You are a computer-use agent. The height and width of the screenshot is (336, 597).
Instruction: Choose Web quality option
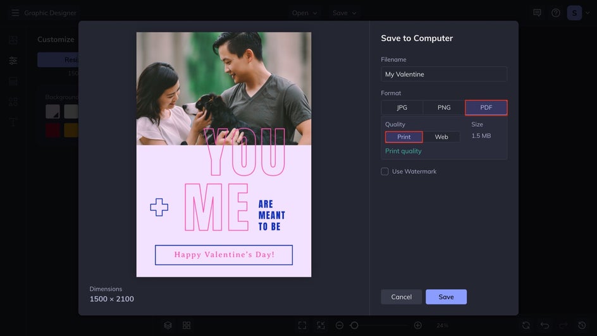click(x=441, y=137)
